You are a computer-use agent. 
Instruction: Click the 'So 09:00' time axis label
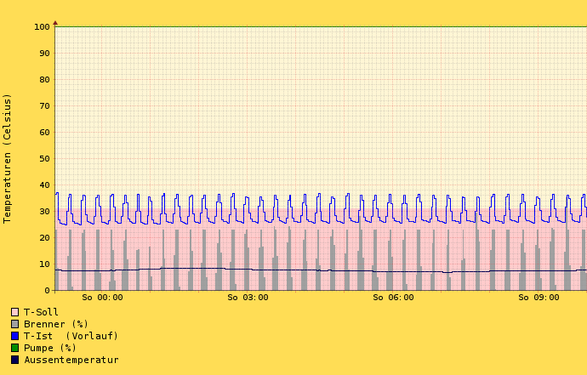point(539,298)
